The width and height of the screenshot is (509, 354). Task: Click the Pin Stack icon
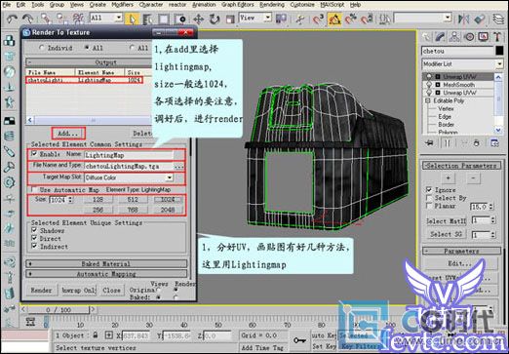429,142
